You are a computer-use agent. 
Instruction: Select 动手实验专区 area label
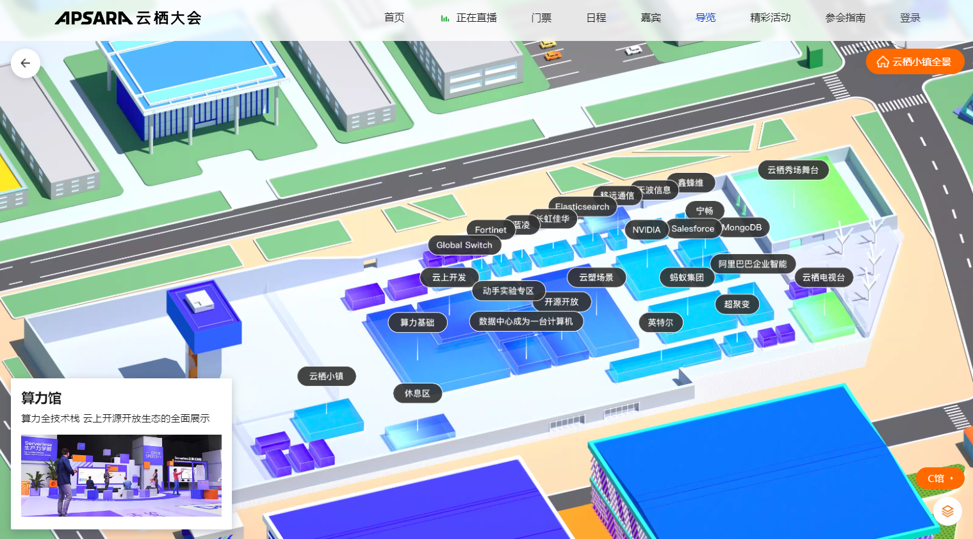(x=509, y=291)
